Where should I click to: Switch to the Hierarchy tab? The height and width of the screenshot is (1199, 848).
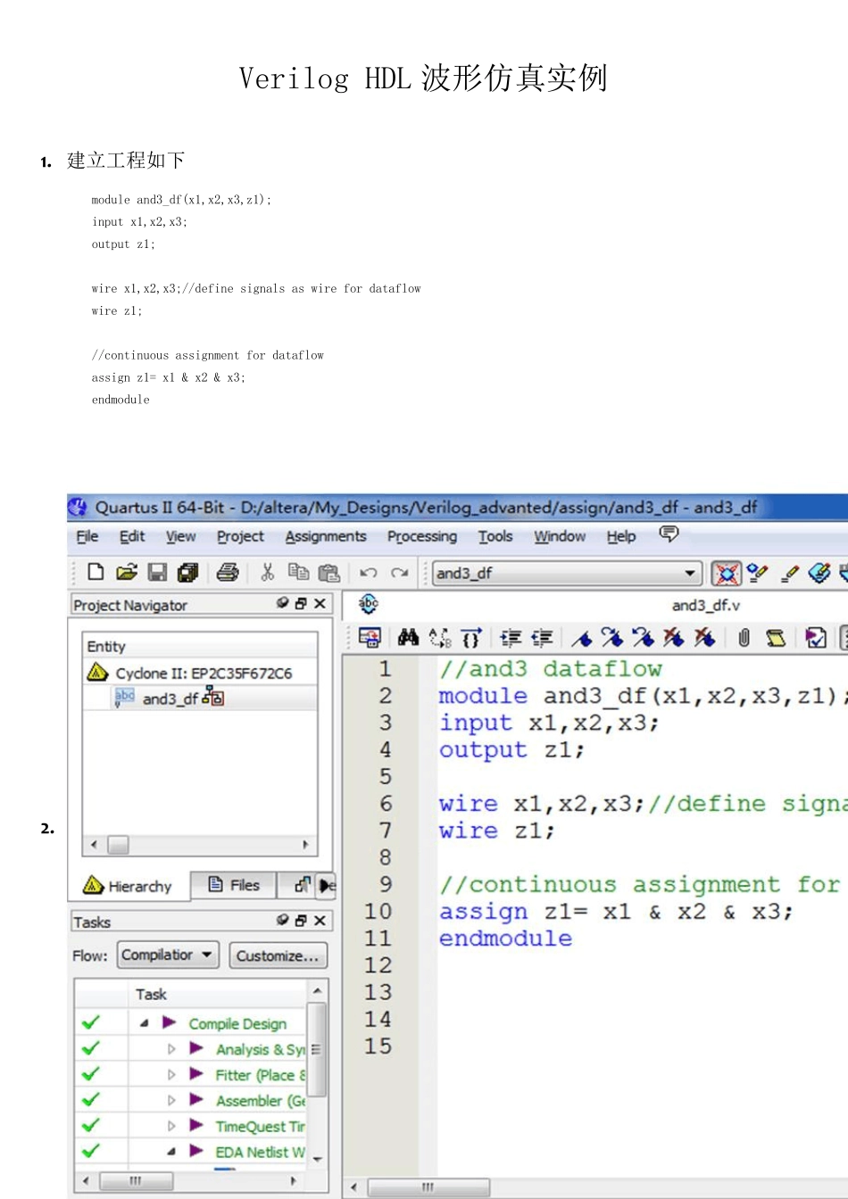(128, 886)
